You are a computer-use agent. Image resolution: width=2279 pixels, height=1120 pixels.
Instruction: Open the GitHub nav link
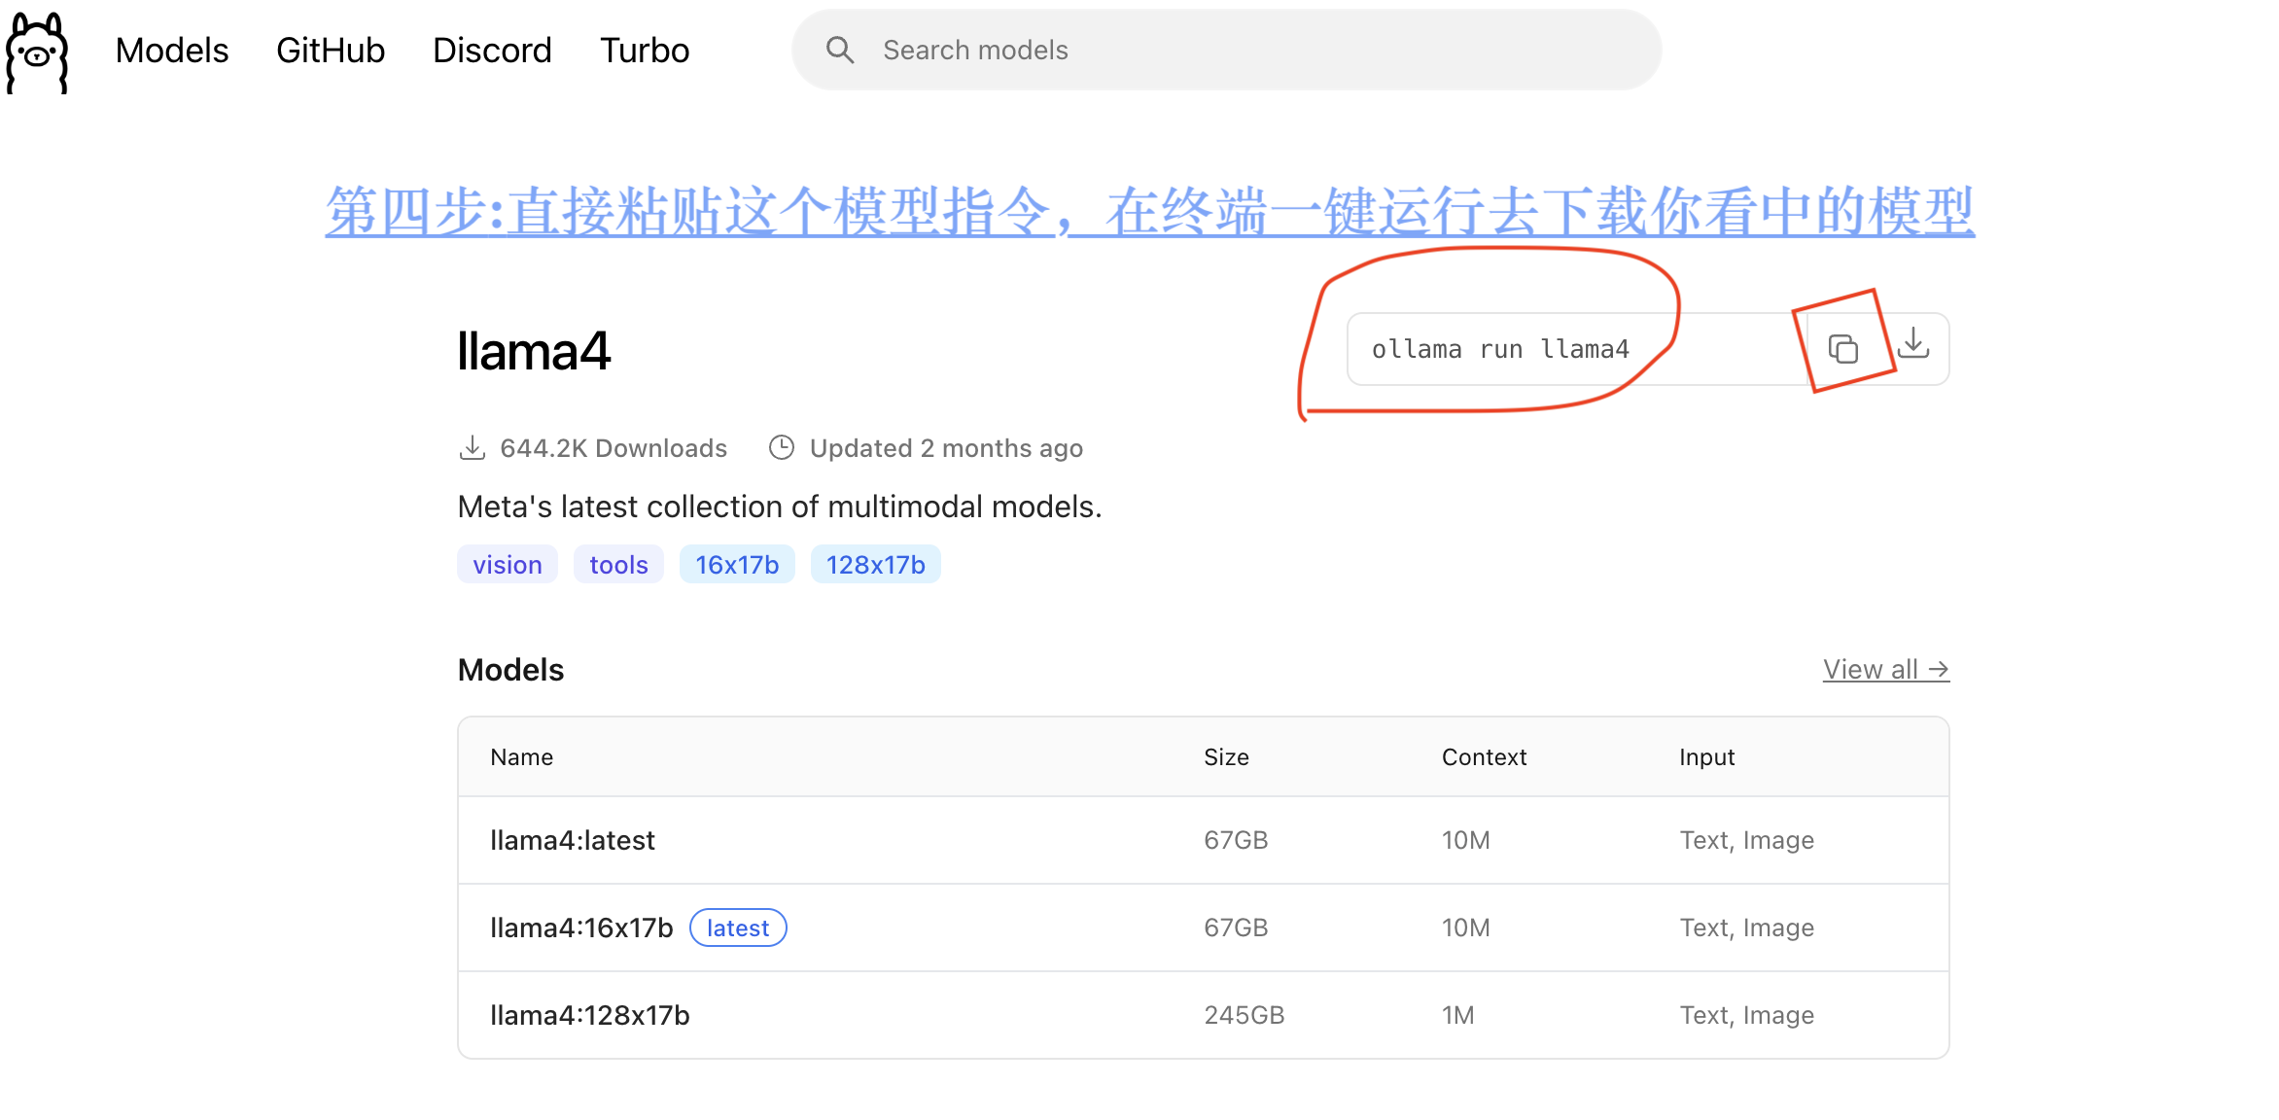click(331, 51)
